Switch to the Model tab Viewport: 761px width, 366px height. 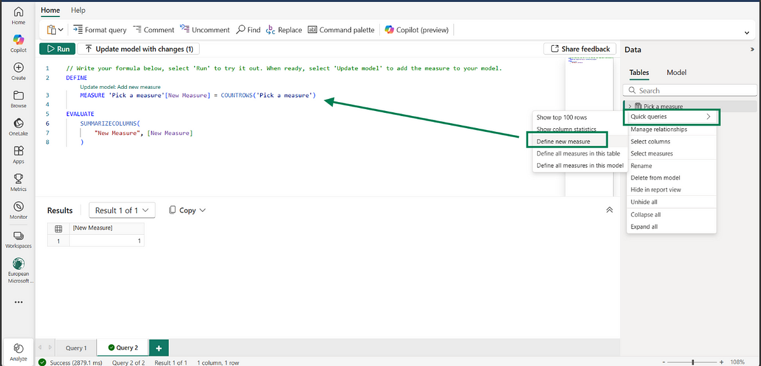pyautogui.click(x=677, y=72)
